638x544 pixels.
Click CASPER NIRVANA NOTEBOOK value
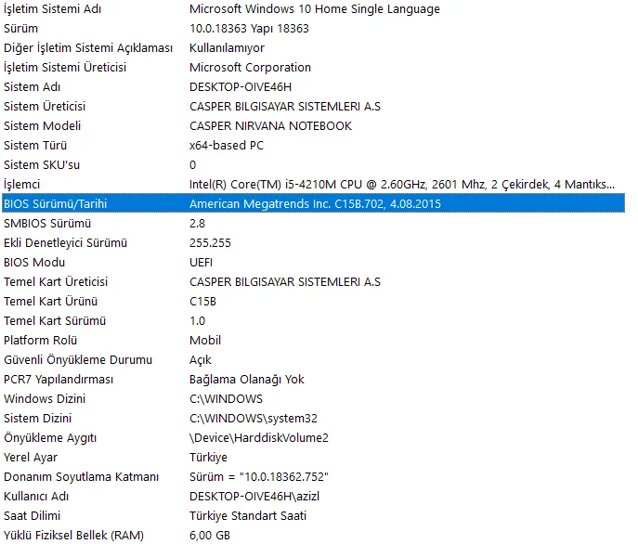[x=270, y=126]
